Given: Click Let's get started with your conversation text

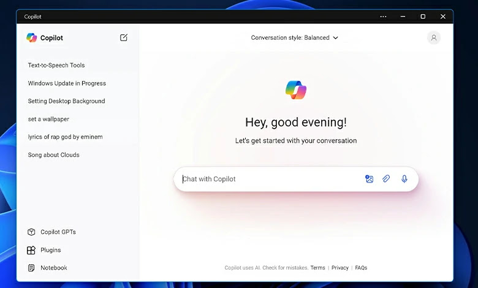Looking at the screenshot, I should point(296,140).
